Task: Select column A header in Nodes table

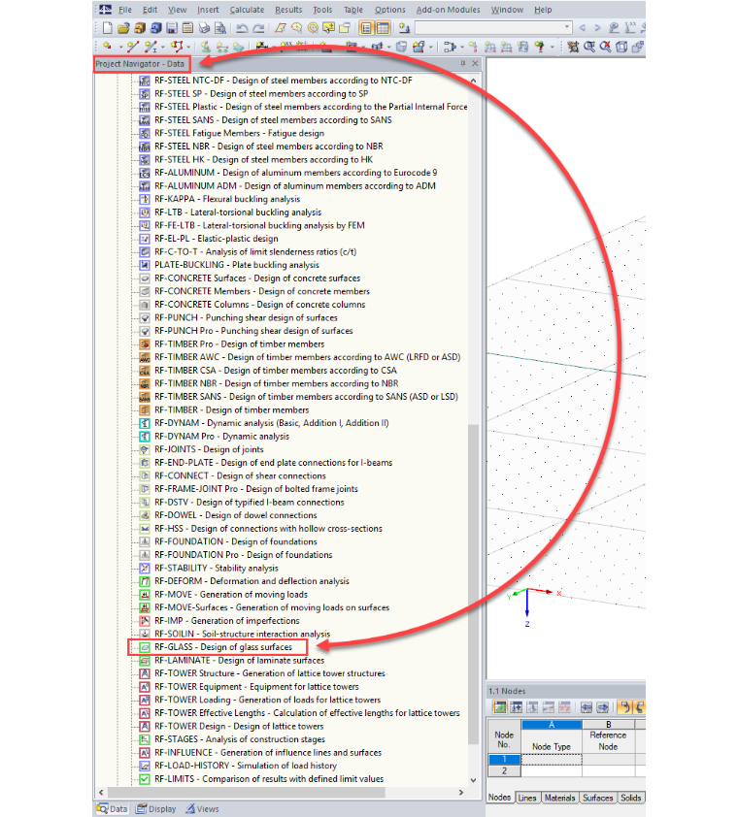Action: 552,724
